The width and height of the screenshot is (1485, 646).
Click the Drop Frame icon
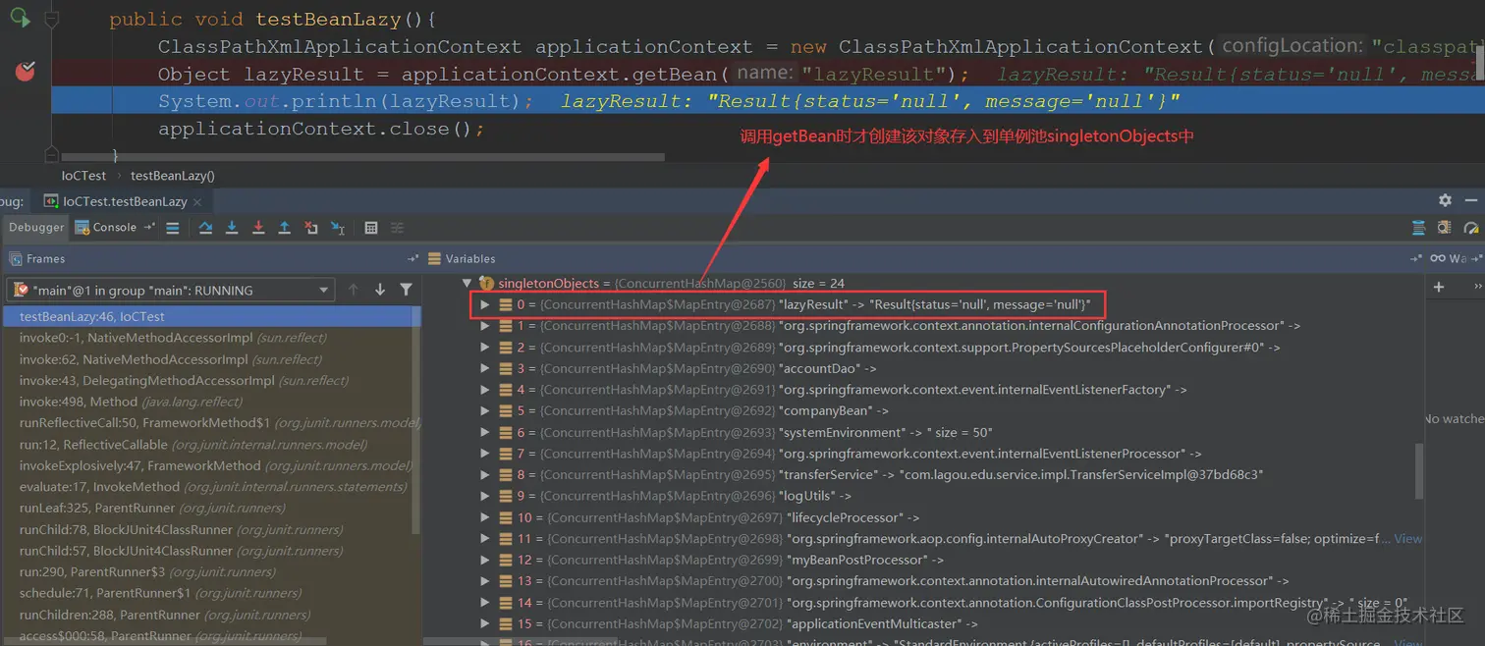311,228
